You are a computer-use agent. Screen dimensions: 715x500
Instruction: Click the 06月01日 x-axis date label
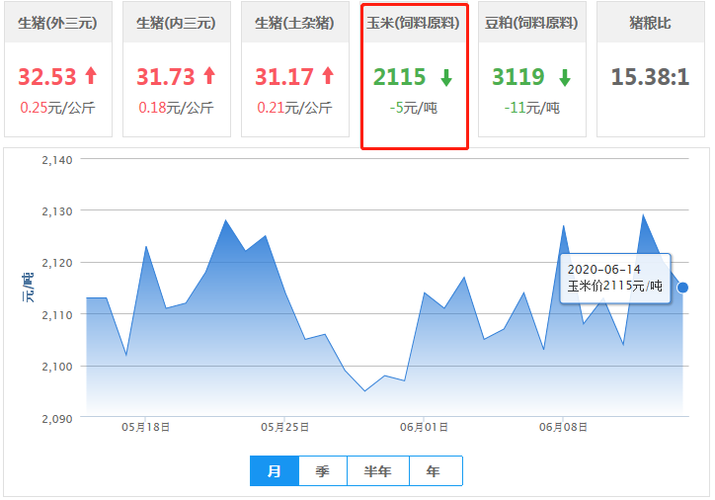point(424,428)
